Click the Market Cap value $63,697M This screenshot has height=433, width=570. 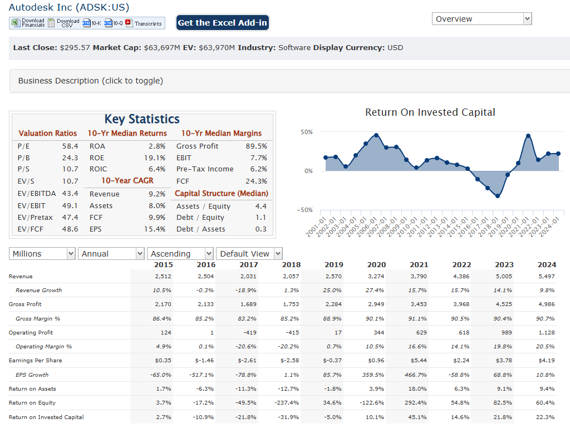click(x=162, y=48)
